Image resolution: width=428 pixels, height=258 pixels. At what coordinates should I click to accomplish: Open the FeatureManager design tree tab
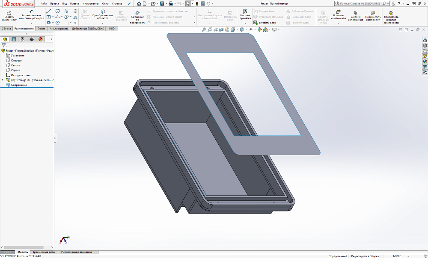5,39
